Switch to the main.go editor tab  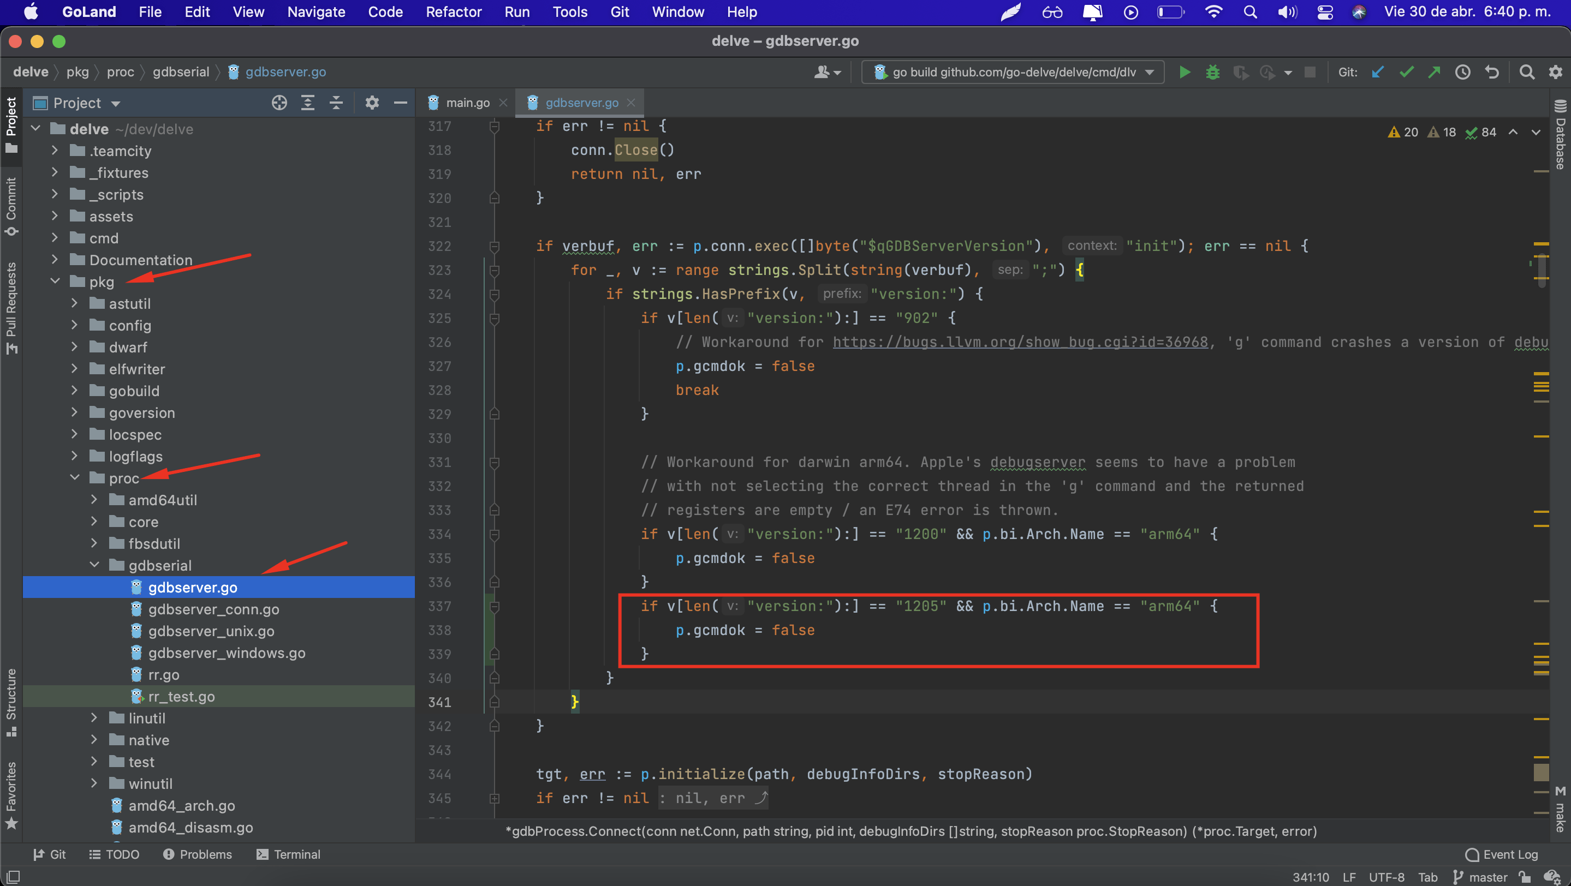click(x=467, y=103)
